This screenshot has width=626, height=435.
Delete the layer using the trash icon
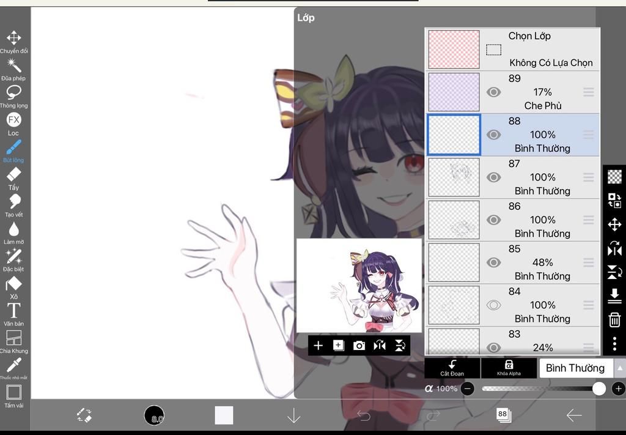(x=614, y=319)
